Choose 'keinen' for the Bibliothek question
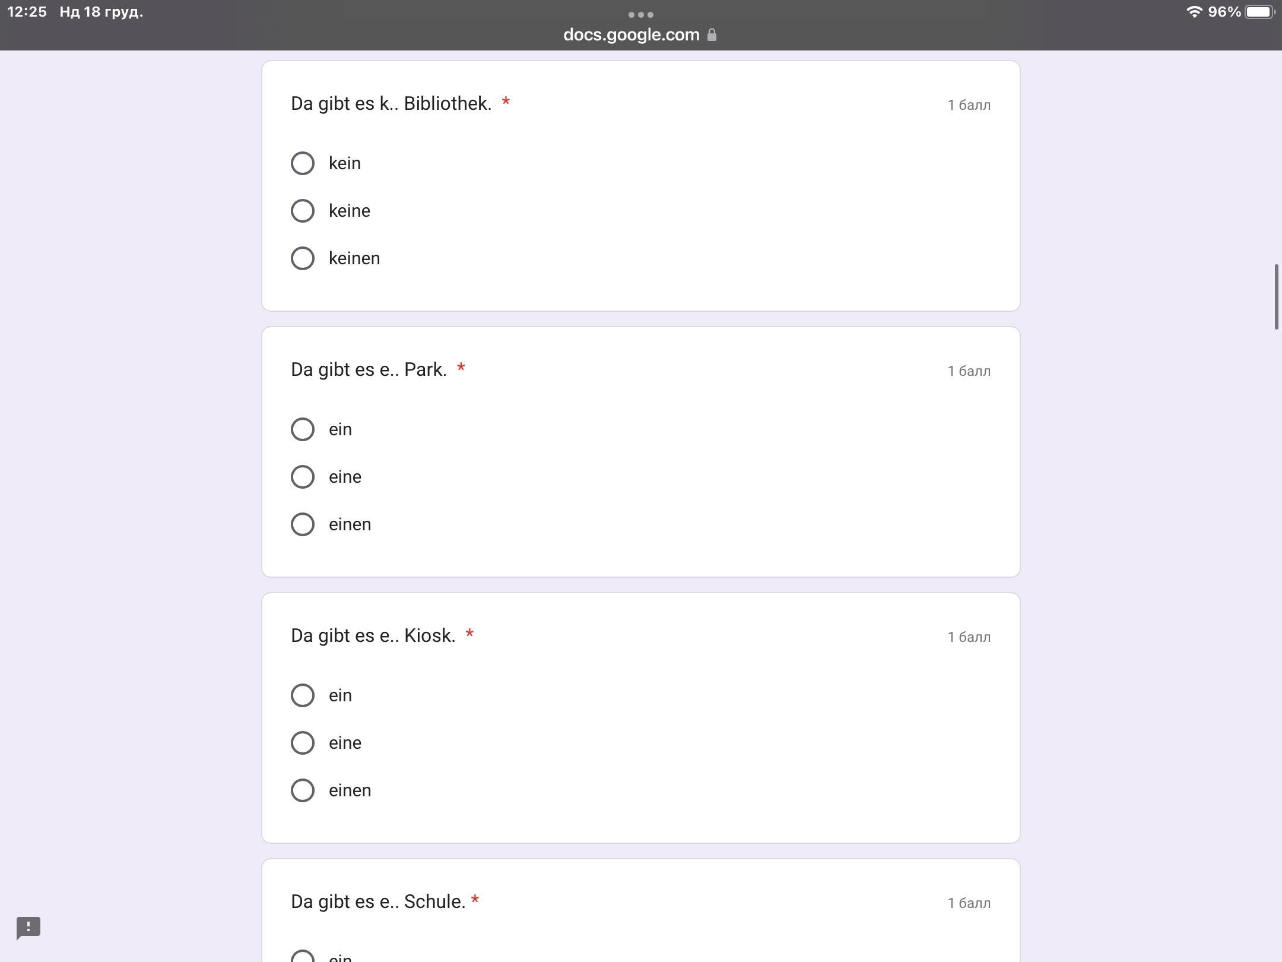1282x962 pixels. tap(303, 258)
